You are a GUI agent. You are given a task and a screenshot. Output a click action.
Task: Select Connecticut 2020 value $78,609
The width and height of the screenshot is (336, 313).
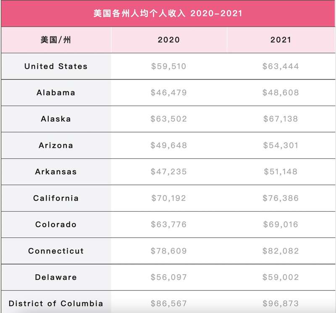point(168,251)
